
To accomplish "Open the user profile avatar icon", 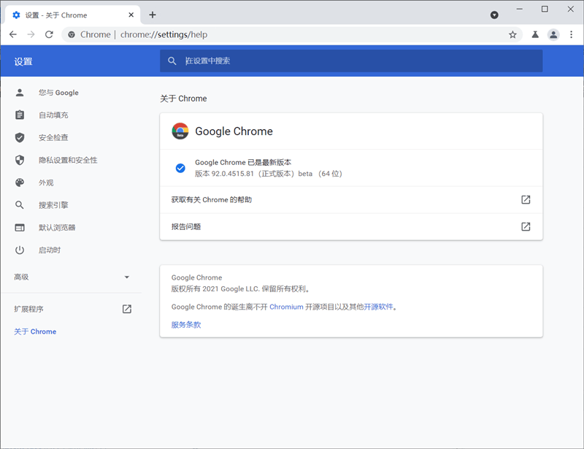I will pos(553,34).
